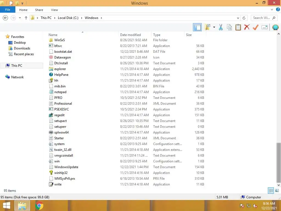Screen dimensions: 281x211
Task: Click Local Disk (C:) in address breadcrumb
Action: tap(68, 18)
